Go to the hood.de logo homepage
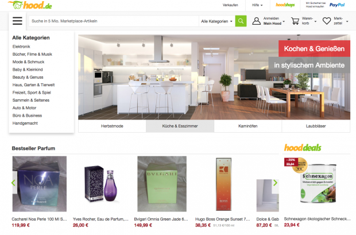 point(30,5)
